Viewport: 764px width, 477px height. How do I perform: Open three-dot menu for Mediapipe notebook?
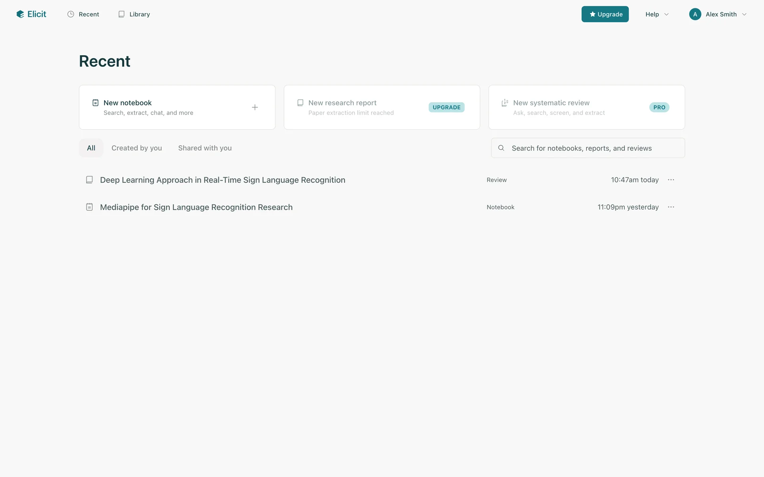click(x=671, y=207)
